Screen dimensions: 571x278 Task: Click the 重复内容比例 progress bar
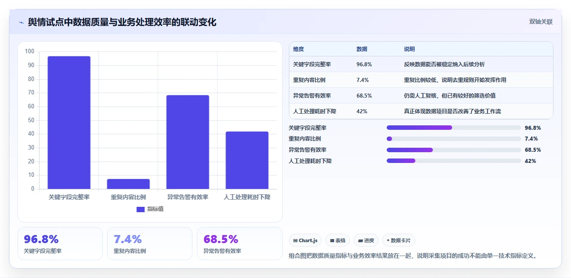tap(454, 139)
